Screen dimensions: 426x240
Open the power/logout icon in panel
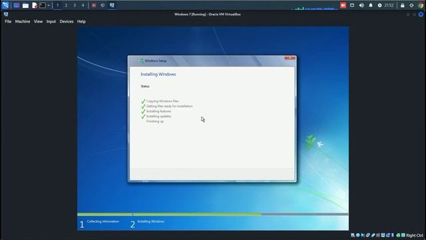(x=411, y=5)
